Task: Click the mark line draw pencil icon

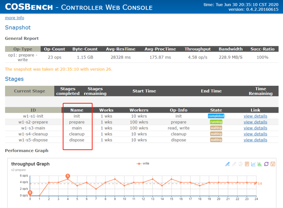Action: click(227, 164)
